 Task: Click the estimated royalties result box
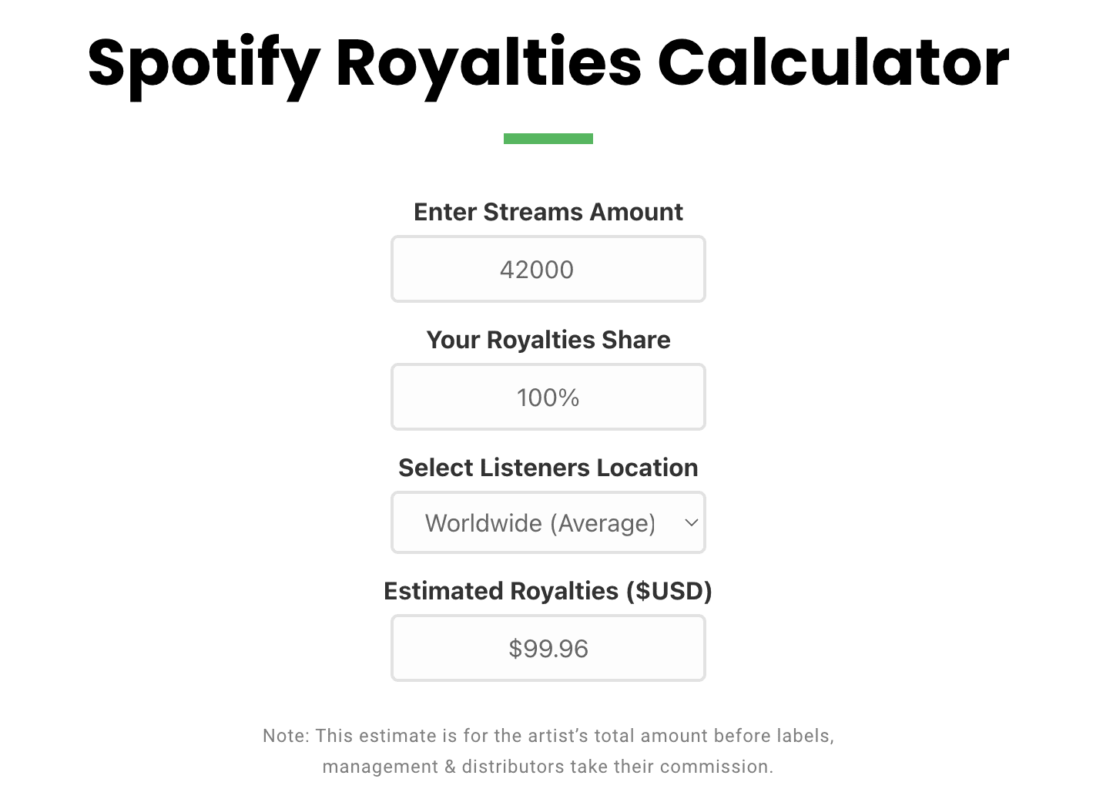(548, 648)
